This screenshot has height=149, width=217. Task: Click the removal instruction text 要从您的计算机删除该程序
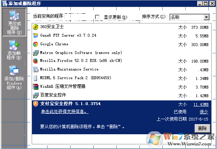point(82,127)
